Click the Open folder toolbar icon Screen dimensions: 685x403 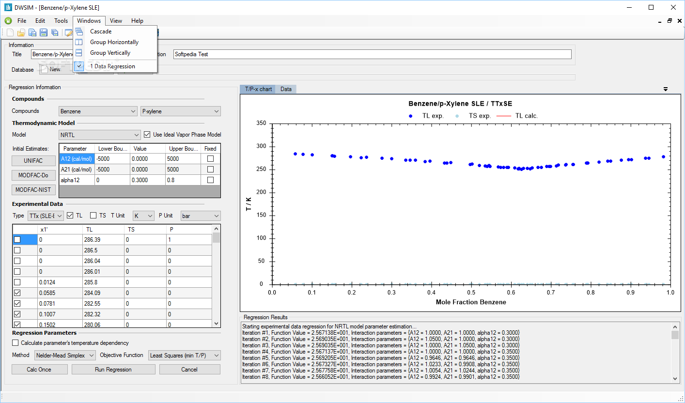(x=21, y=33)
